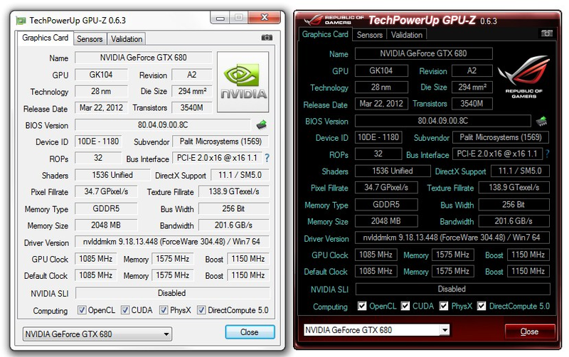Click the Transistors 3540M field in the light window
Image resolution: width=569 pixels, height=357 pixels.
tap(191, 108)
